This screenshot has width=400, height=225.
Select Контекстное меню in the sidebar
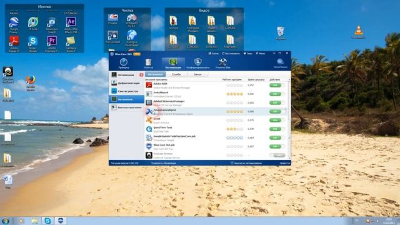point(126,107)
